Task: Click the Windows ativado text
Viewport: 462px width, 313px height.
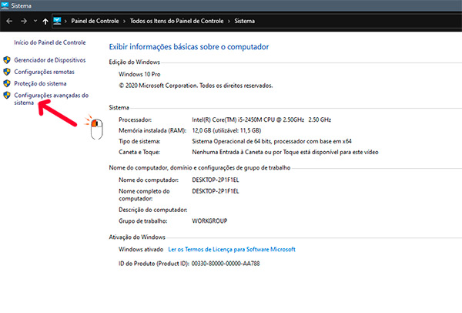Action: click(141, 250)
